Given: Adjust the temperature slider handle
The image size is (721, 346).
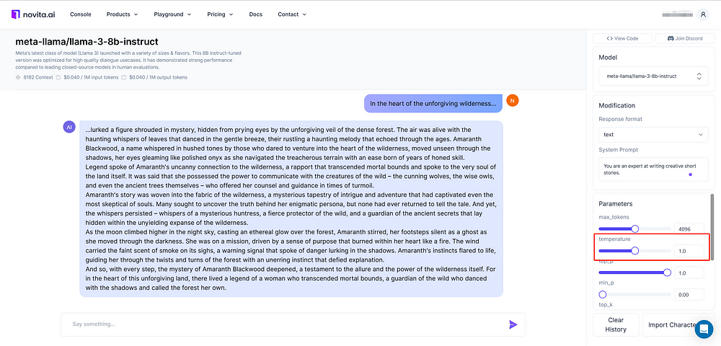Looking at the screenshot, I should [635, 250].
